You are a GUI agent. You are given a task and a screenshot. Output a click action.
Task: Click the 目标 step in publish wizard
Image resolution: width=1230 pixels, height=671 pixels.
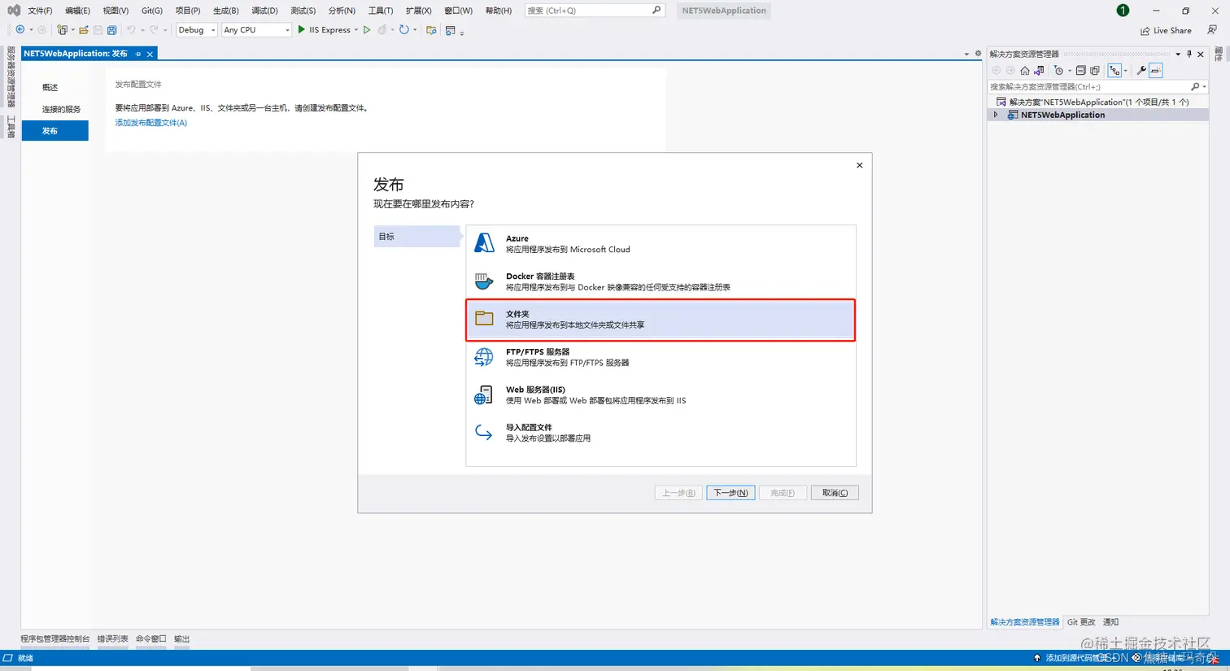[x=417, y=236]
